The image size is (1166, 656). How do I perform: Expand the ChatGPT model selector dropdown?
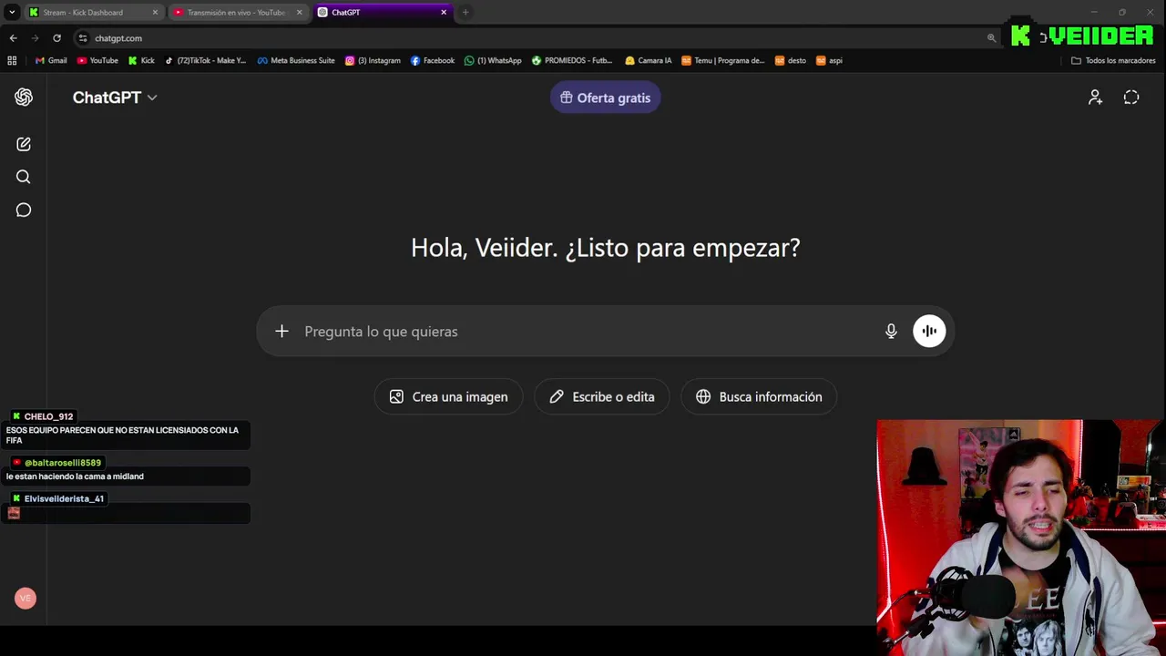coord(115,97)
